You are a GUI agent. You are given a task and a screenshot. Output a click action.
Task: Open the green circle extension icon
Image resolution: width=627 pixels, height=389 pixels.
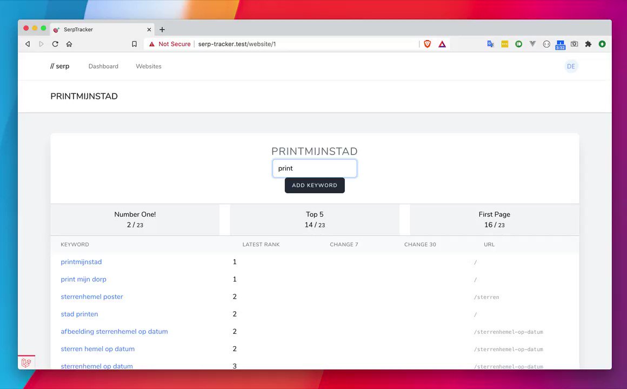click(519, 44)
